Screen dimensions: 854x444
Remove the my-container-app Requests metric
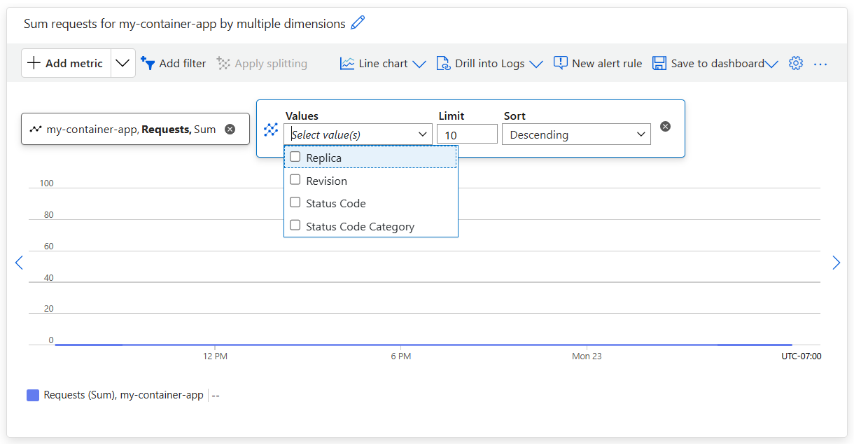coord(230,129)
